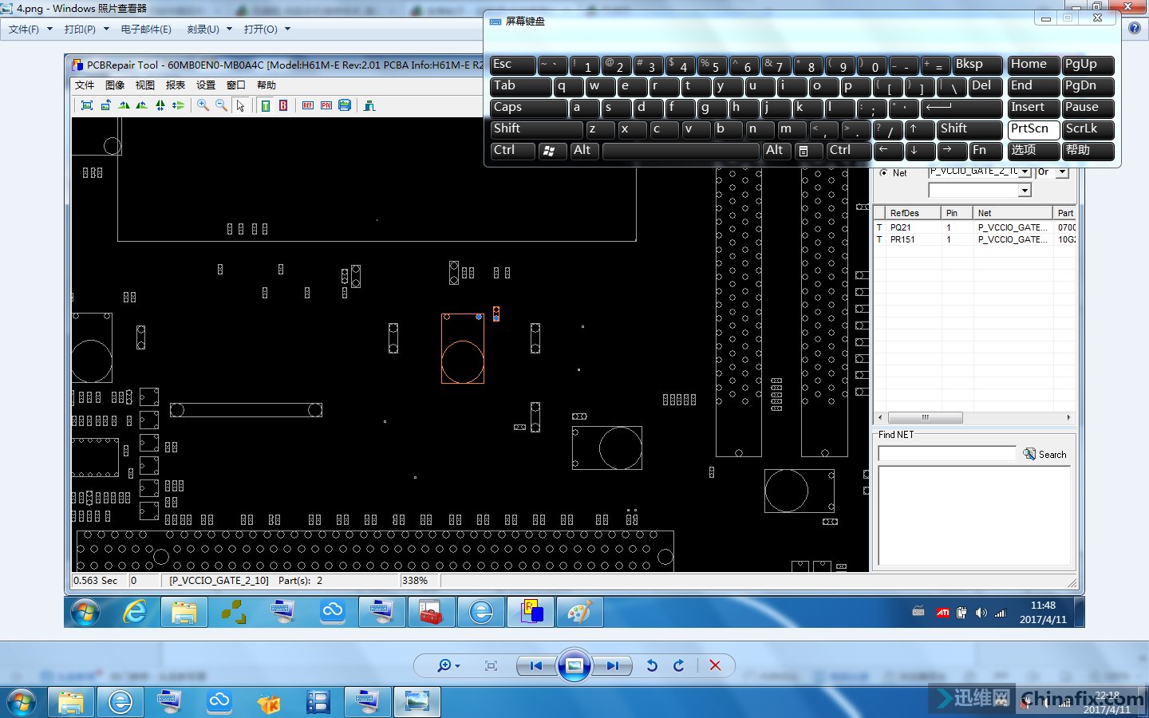This screenshot has width=1149, height=718.
Task: Open the 刻录(U) dropdown in Photo Viewer
Action: tap(210, 29)
